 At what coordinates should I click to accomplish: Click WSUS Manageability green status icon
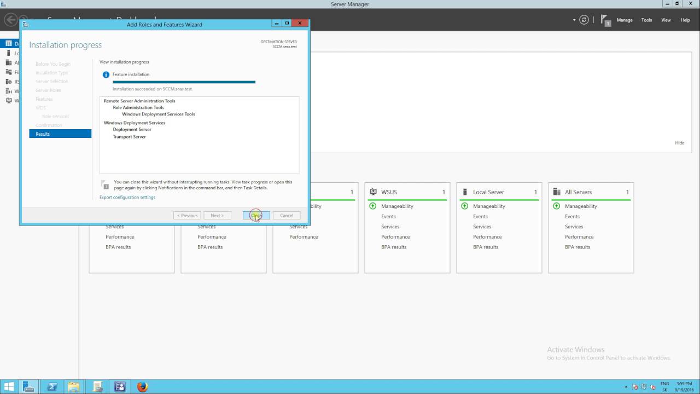[x=373, y=206]
